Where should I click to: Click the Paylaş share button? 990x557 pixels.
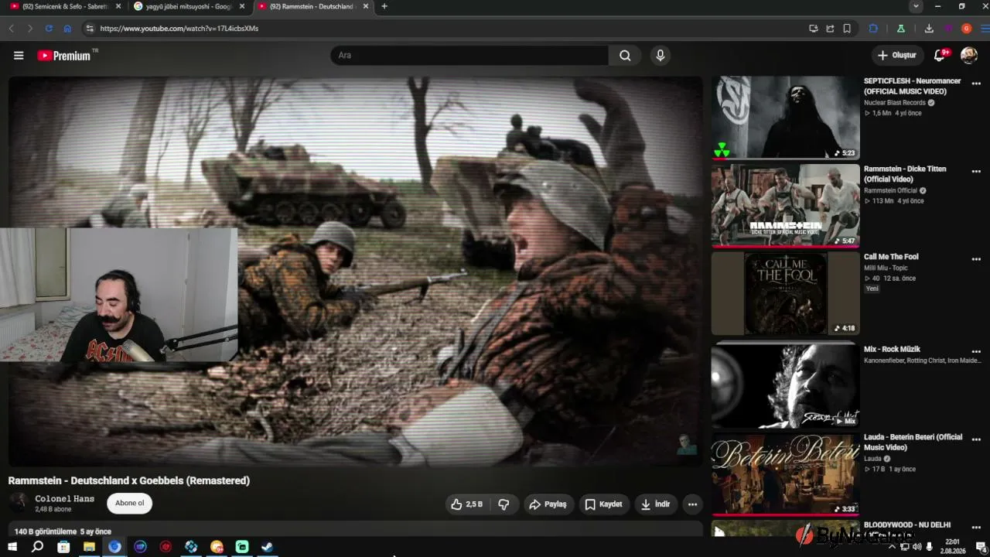coord(548,504)
